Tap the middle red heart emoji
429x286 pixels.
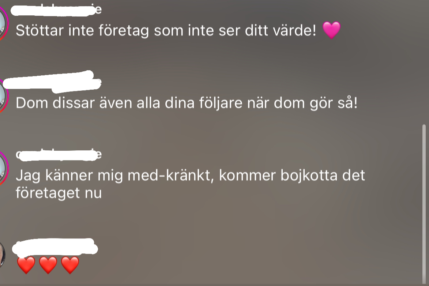coord(48,265)
